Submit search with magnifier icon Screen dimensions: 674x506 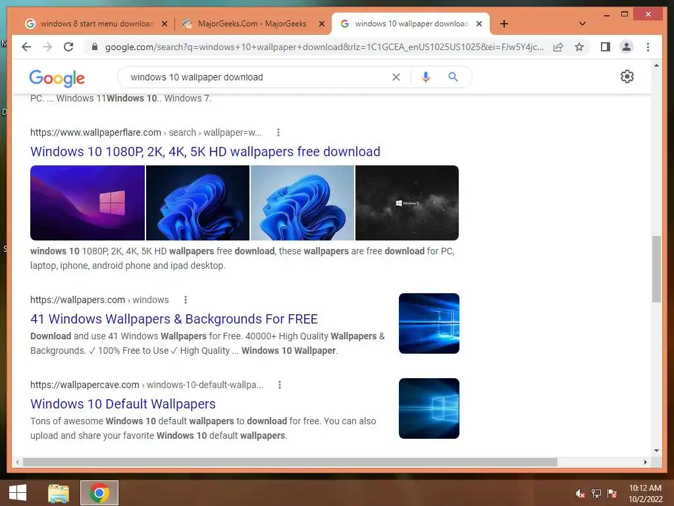453,77
